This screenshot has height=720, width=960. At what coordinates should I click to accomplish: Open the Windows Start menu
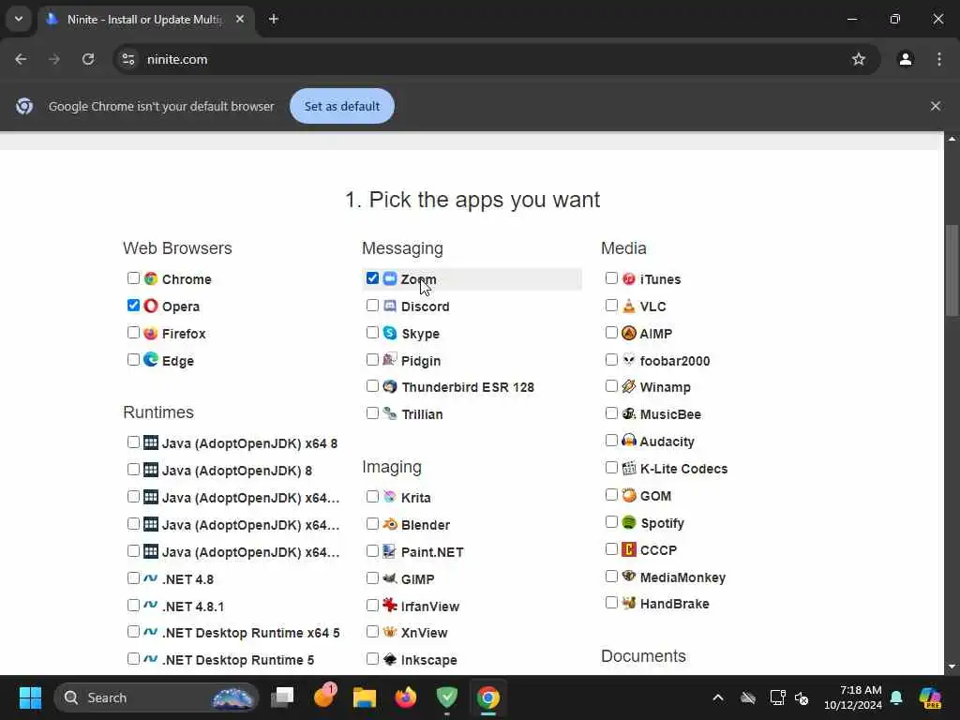30,697
